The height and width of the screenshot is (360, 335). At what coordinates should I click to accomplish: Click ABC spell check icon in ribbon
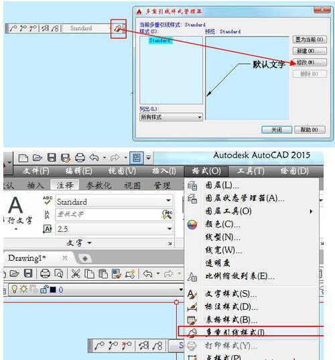[48, 200]
